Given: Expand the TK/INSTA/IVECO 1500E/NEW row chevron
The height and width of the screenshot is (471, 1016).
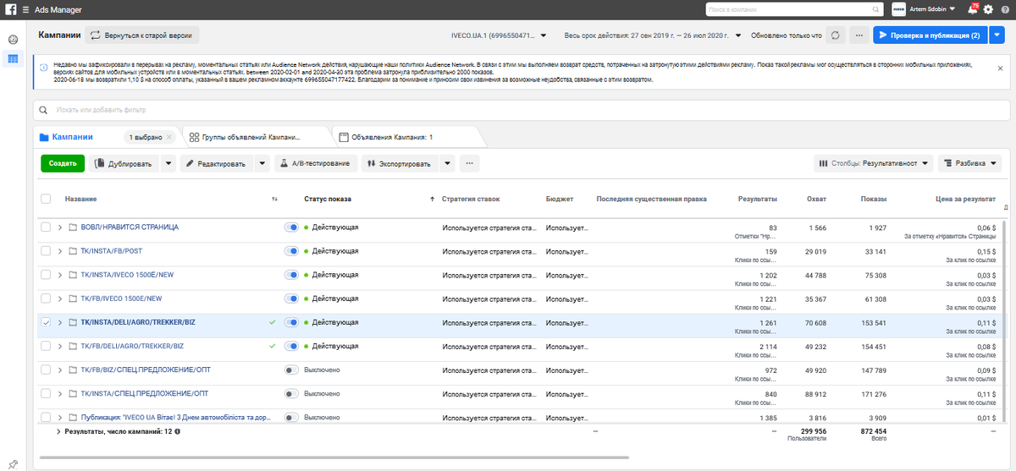Looking at the screenshot, I should point(60,275).
